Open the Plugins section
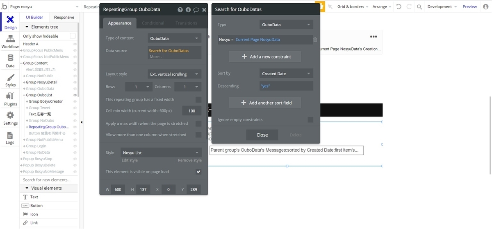 [10, 99]
